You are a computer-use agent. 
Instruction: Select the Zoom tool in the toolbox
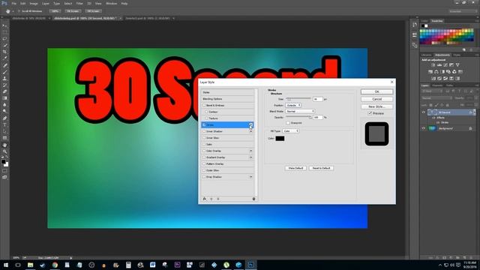point(4,151)
